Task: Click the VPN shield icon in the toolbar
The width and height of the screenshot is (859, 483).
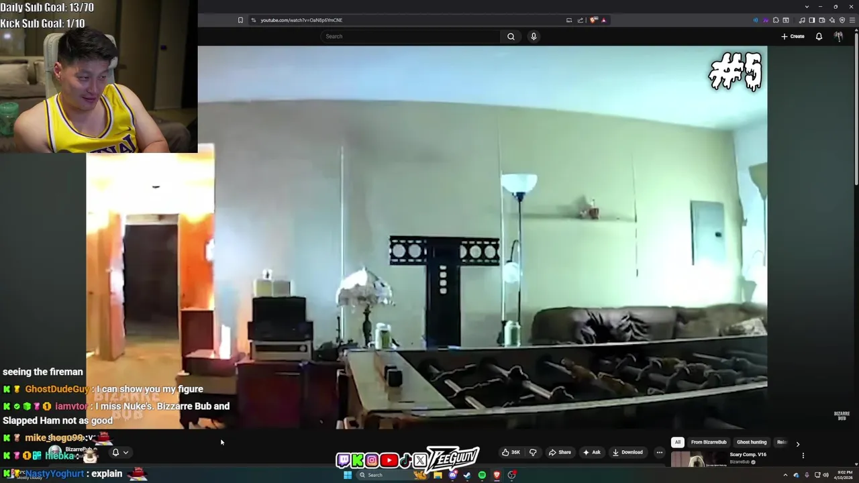Action: (842, 20)
